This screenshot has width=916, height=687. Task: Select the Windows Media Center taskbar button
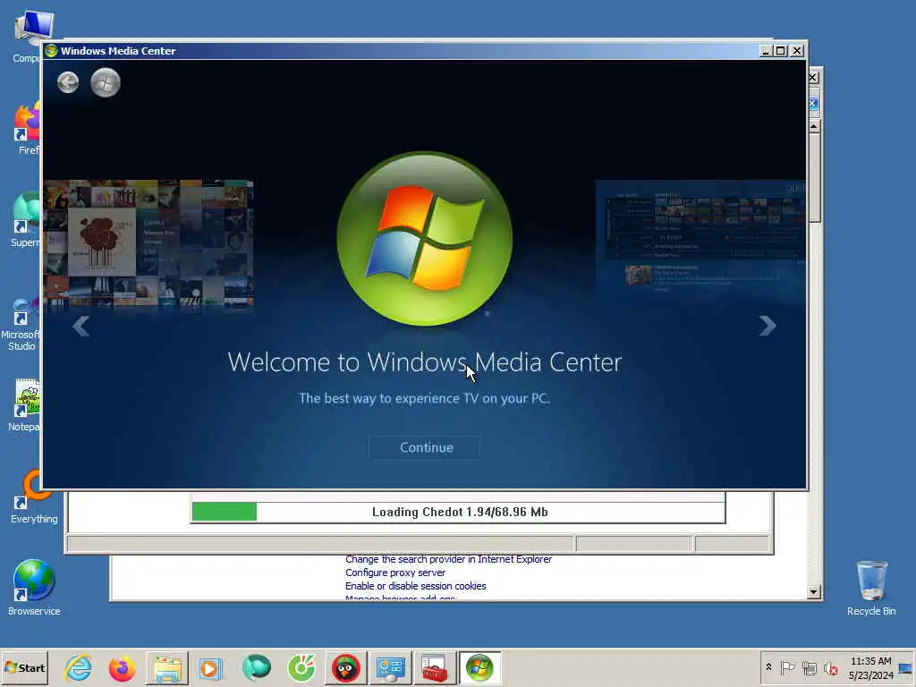coord(479,667)
